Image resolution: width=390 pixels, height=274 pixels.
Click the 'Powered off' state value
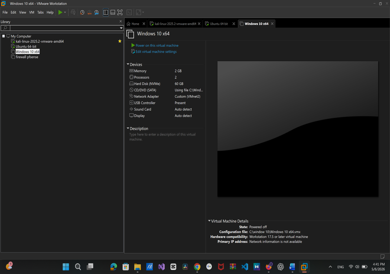tap(258, 227)
